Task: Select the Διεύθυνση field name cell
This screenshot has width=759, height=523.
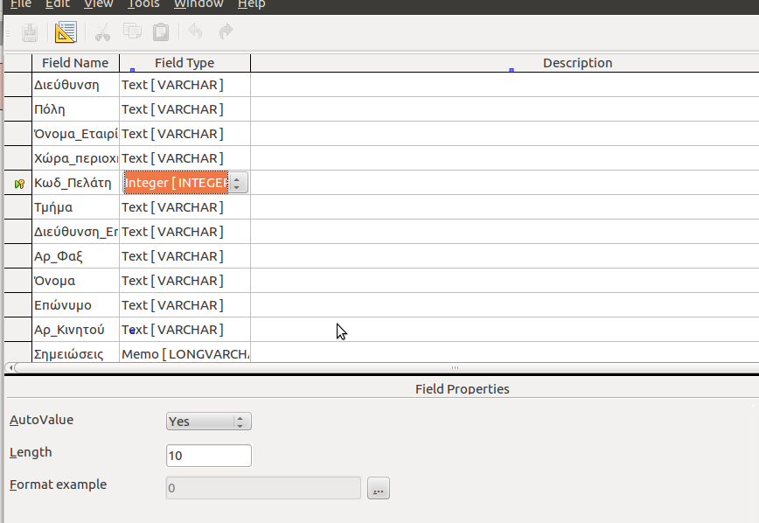Action: 75,85
